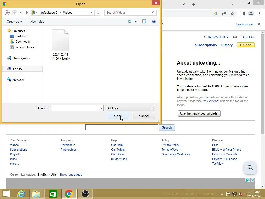Viewport: 265px width, 199px height.
Task: Open the My Videos link
Action: pos(211,101)
